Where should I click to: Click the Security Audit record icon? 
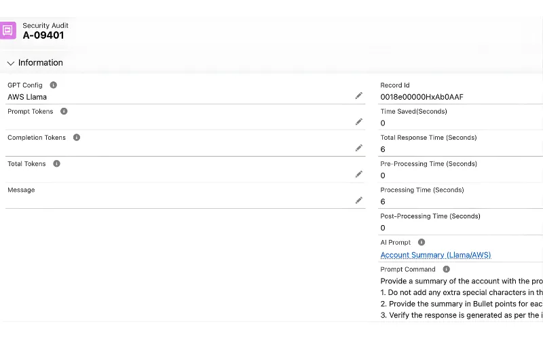pos(8,31)
